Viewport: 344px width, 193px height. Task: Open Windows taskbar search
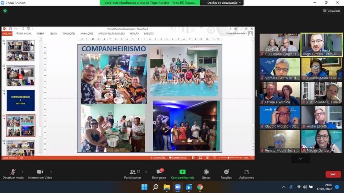point(156,187)
